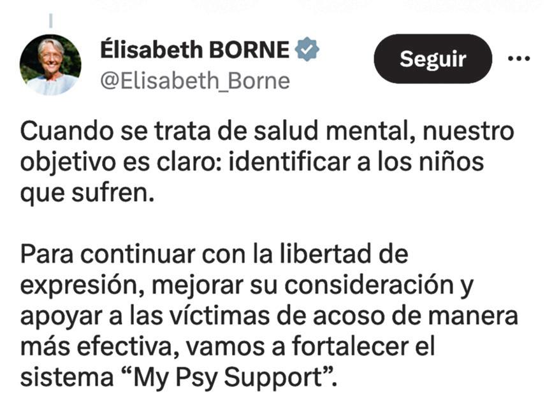Open the three-dot more options menu
This screenshot has height=410, width=552.
(x=519, y=58)
